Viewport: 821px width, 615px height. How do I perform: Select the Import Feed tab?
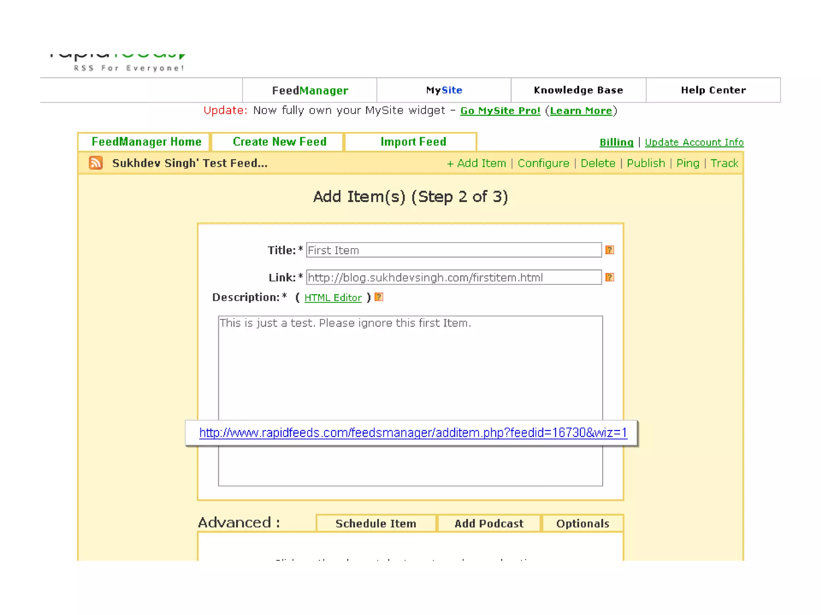413,142
